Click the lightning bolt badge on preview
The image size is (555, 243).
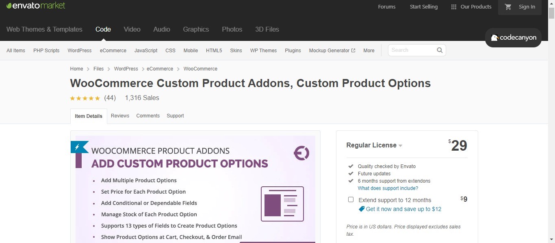pyautogui.click(x=78, y=147)
